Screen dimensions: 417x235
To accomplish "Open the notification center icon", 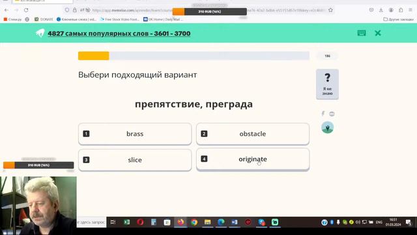I will tap(409, 222).
